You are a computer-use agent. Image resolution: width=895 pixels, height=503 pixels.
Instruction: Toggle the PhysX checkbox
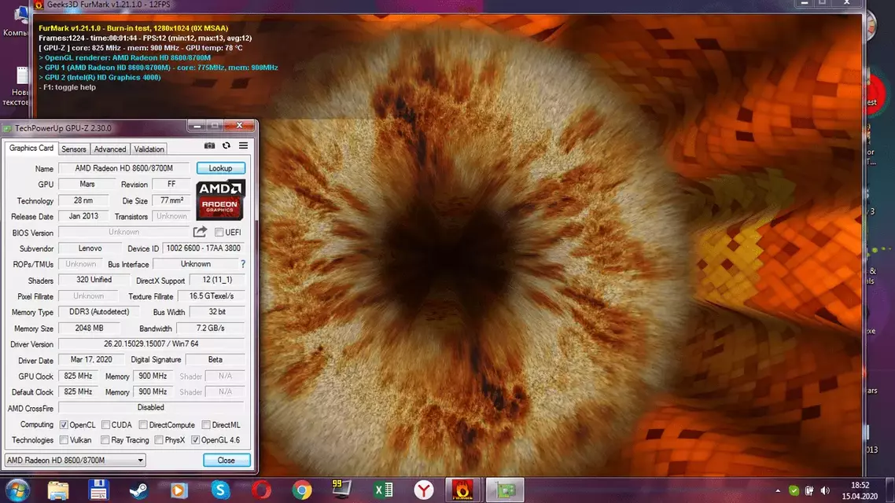point(159,440)
